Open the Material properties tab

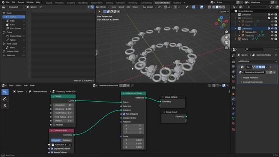(233, 123)
